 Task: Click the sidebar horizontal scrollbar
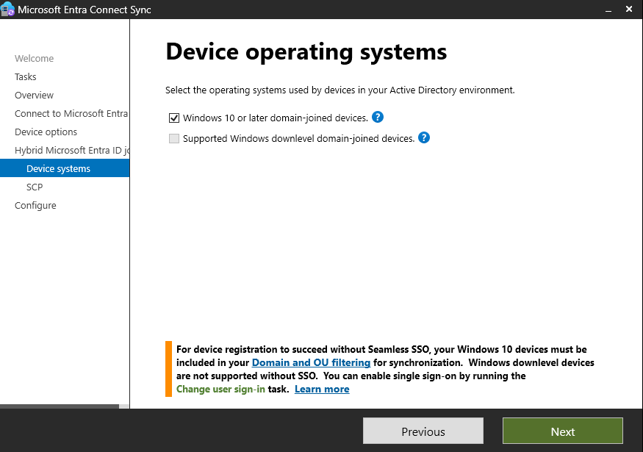click(59, 406)
